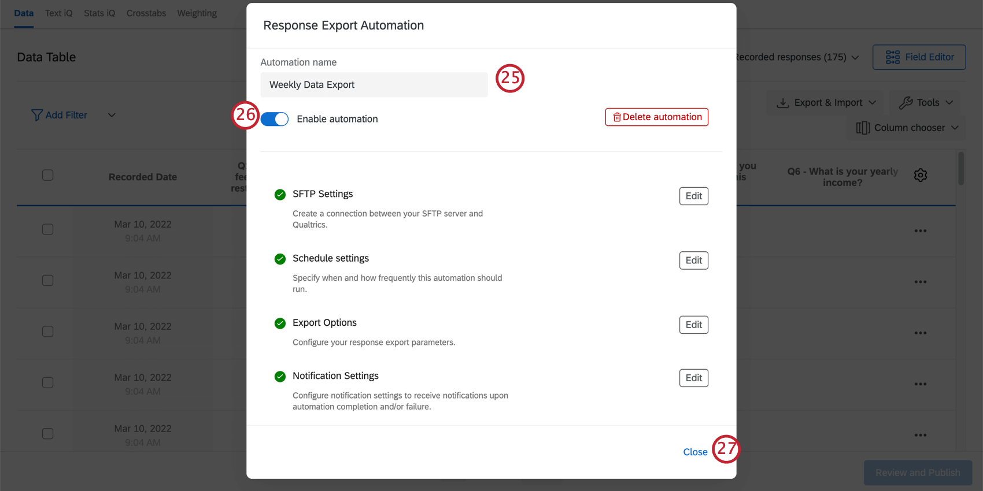
Task: Check the select-all responses checkbox
Action: coord(48,175)
